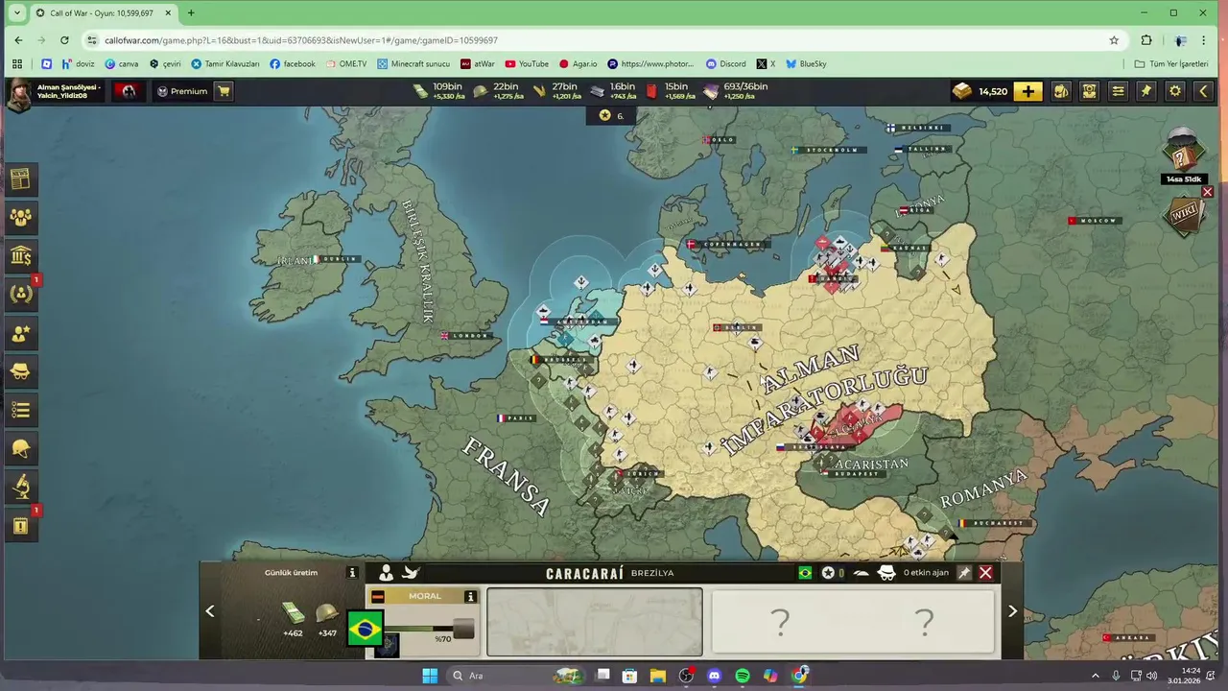Open the alert icon with red badge
Screen dimensions: 1228x691
pos(20,526)
